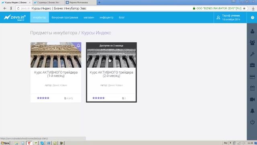This screenshot has width=257, height=145.
Task: Open browser downloads arrow icon
Action: point(253,8)
